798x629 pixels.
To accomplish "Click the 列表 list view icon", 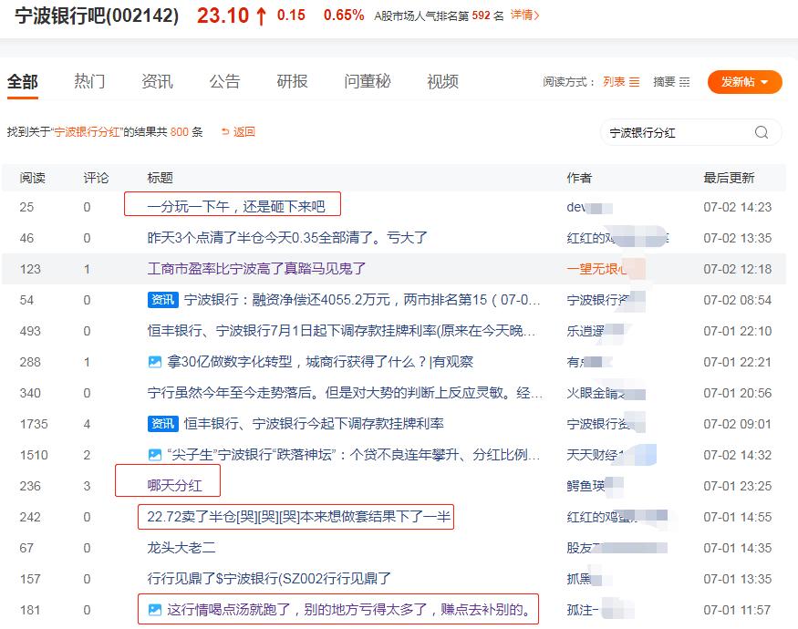I will tap(634, 82).
